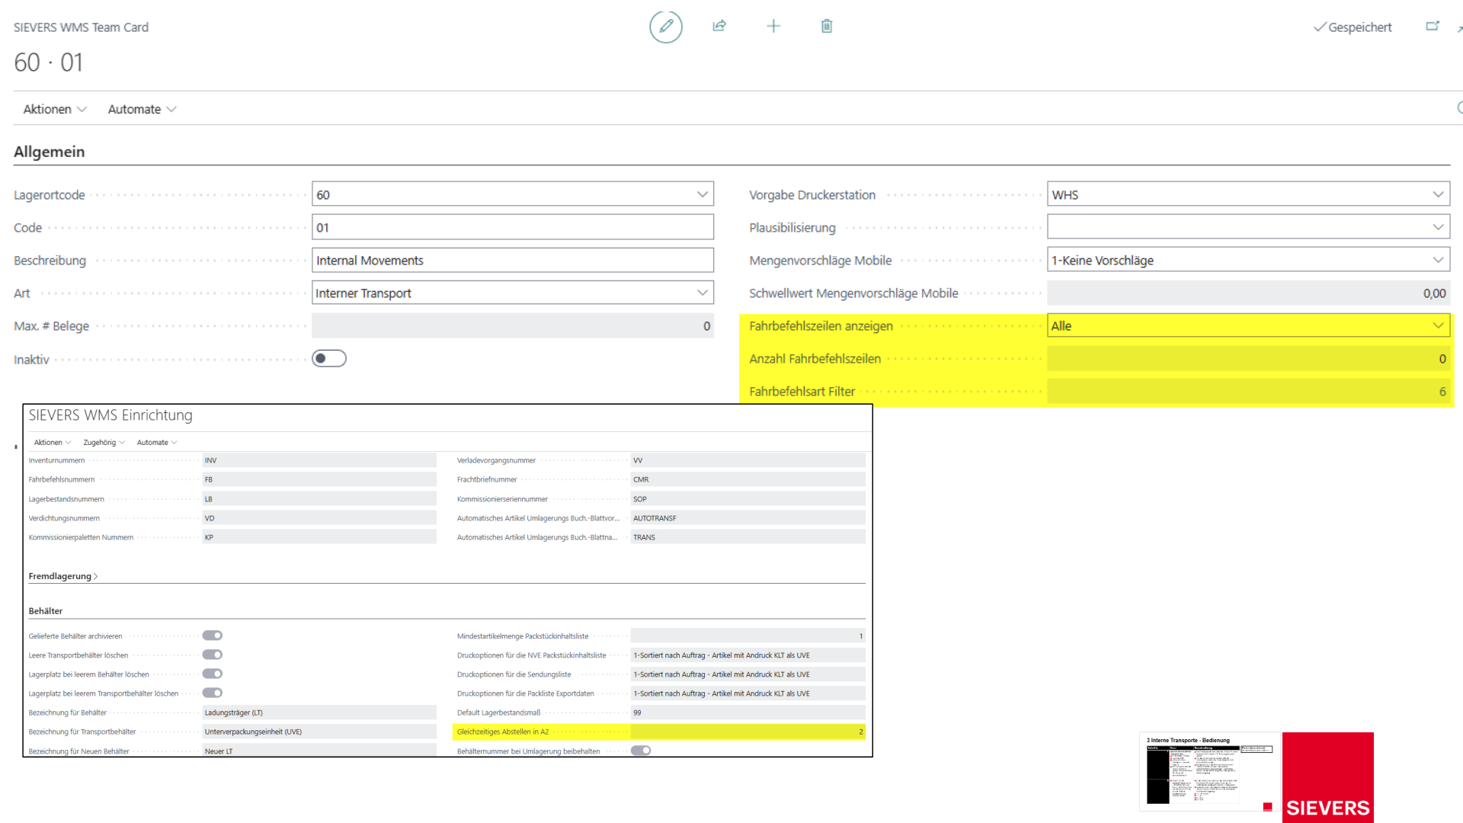Click Anzahl Fahrbefehlszeilen value field
1463x823 pixels.
click(x=1248, y=358)
